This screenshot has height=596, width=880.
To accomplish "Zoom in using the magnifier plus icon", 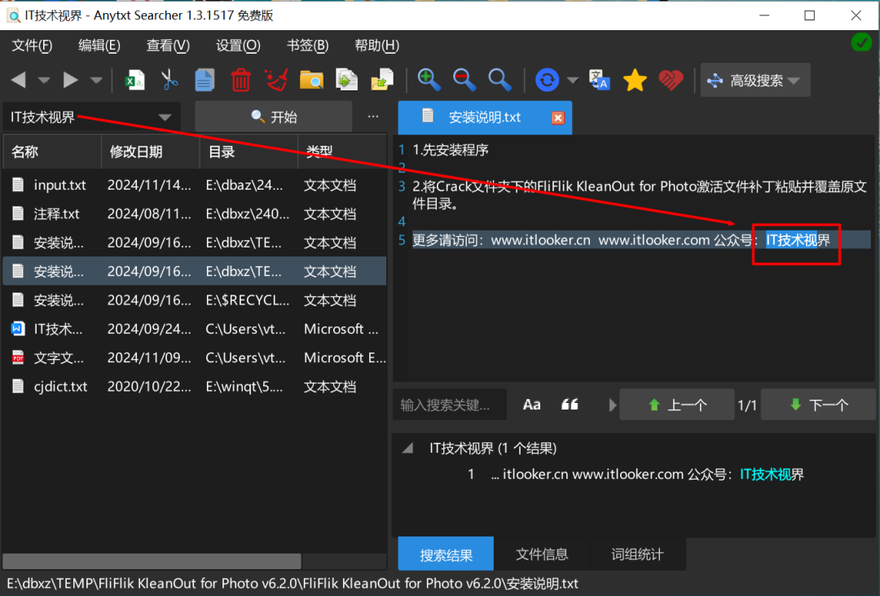I will click(429, 80).
